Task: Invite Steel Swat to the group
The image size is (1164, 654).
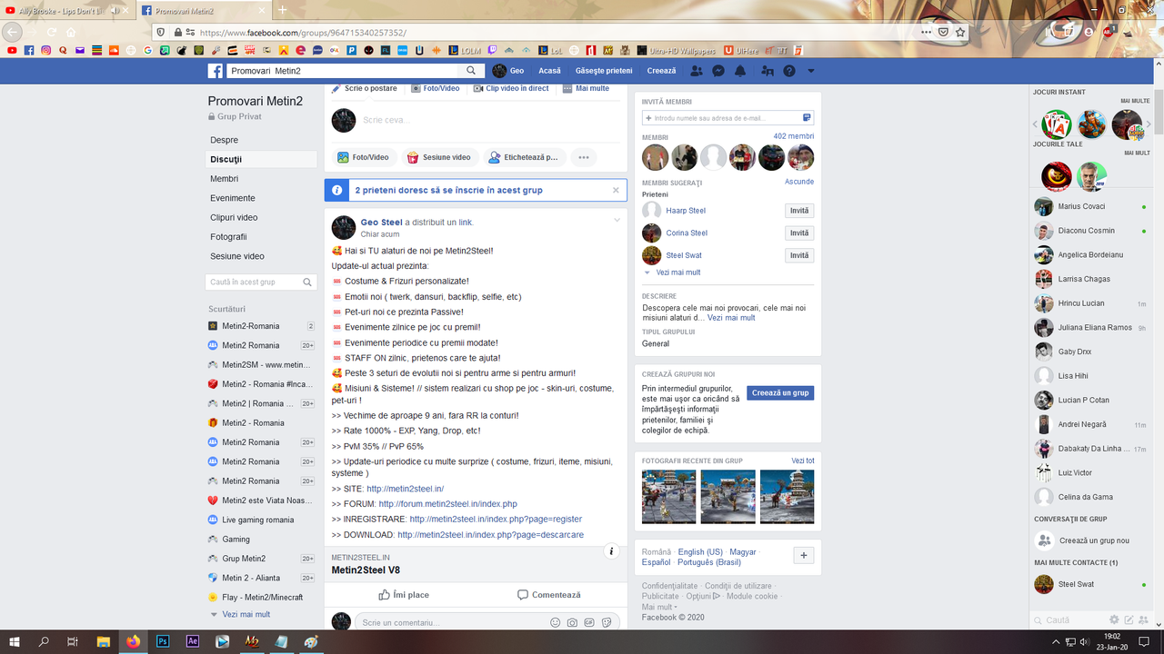Action: [x=799, y=255]
